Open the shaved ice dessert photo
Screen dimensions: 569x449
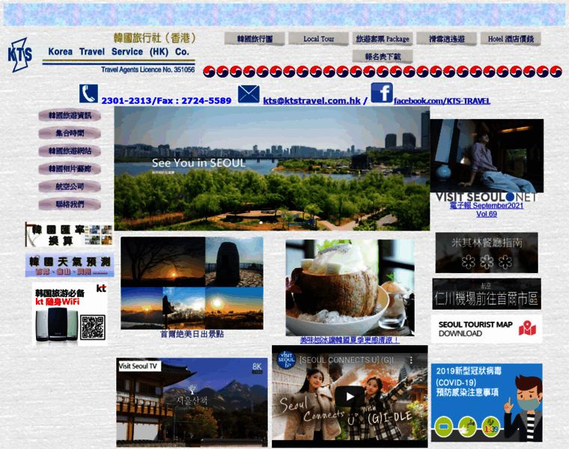click(350, 287)
